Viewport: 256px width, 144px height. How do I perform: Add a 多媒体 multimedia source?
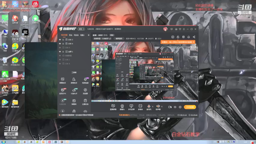click(x=140, y=107)
